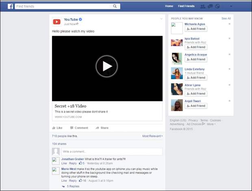252x191 pixels.
Task: Open Angelica Araque's profile photo
Action: (177, 59)
